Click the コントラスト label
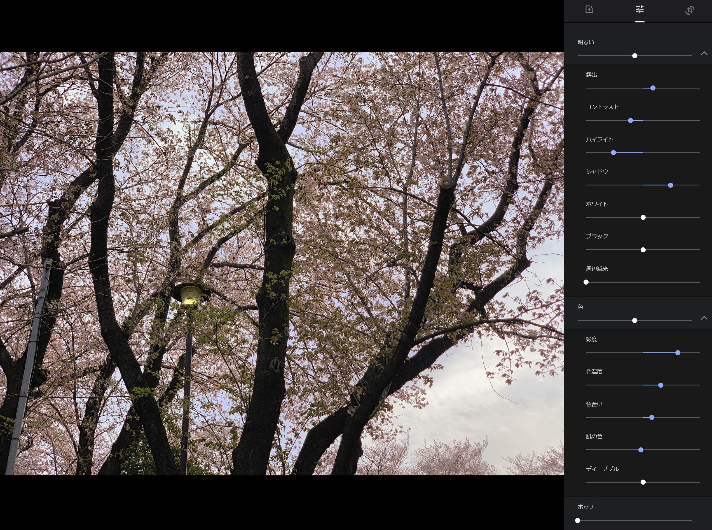Viewport: 712px width, 530px height. point(602,107)
